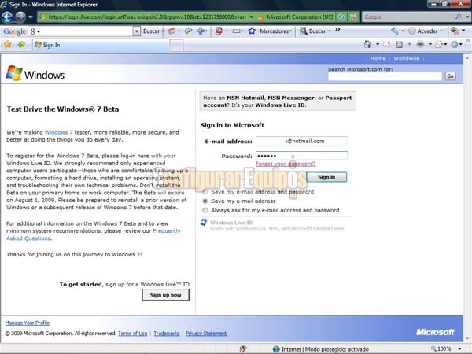Open the Favorites Center yellow star
Viewport: 472px width, 354px height.
coord(8,45)
